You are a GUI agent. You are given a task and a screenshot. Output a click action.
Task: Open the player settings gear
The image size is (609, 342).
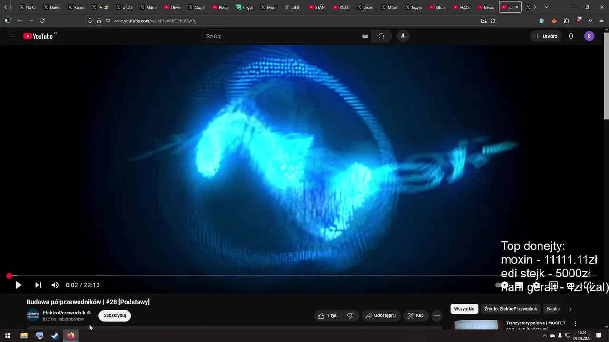[536, 285]
